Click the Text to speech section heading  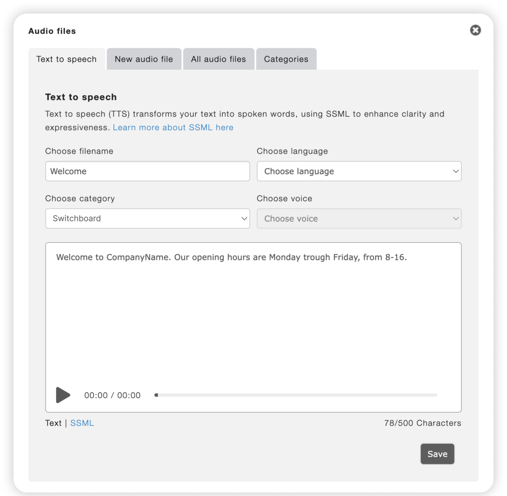click(81, 97)
